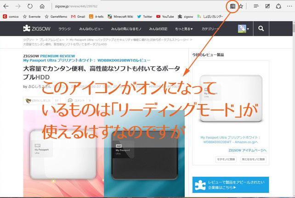Open the Twitter favorites bookmark

(x=144, y=16)
